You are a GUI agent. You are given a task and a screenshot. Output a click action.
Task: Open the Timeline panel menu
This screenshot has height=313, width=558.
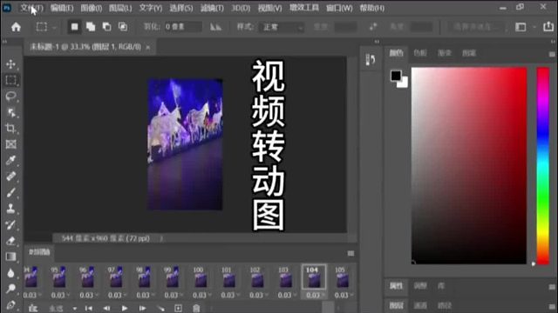point(350,253)
